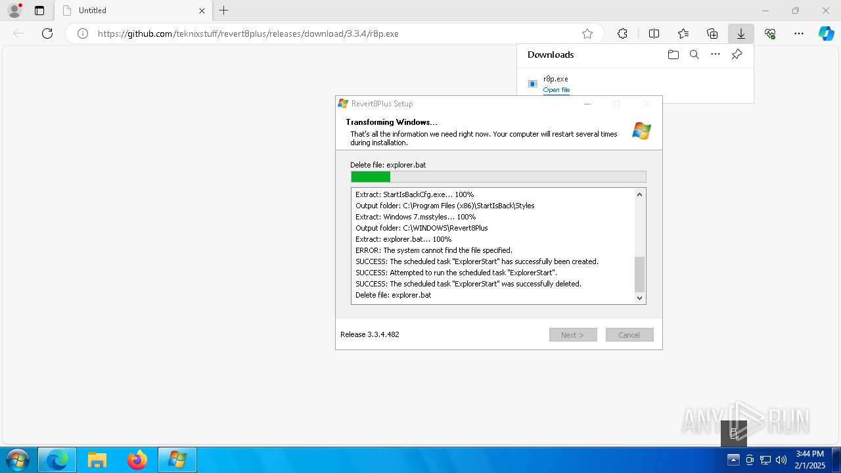Click the browser Back arrow

18,34
